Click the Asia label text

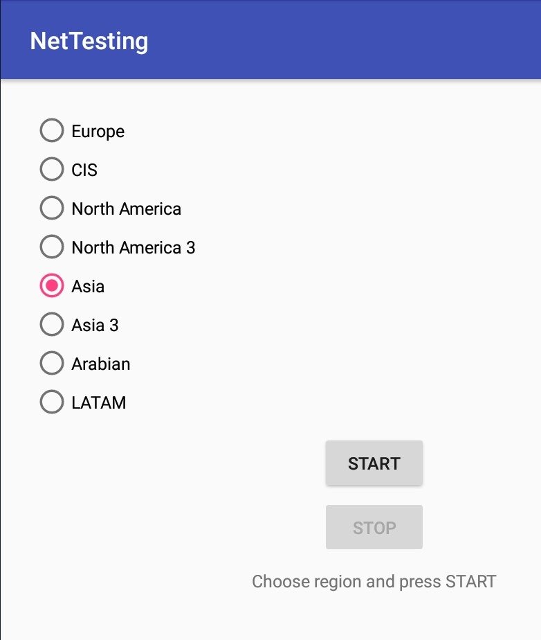click(x=88, y=286)
